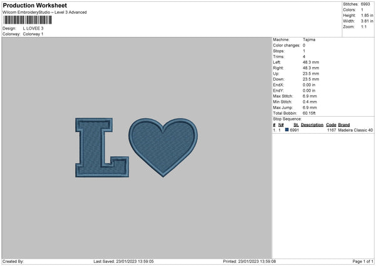Select Madeira Classic 40 brand entry
This screenshot has width=376, height=266.
[x=355, y=130]
